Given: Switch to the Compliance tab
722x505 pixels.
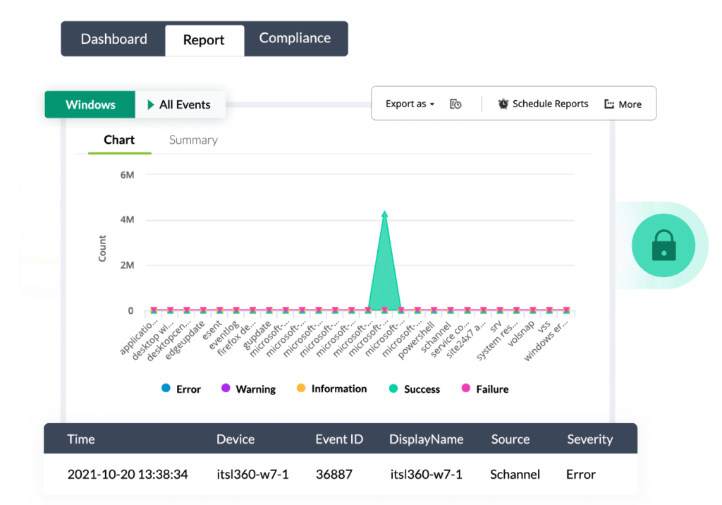Looking at the screenshot, I should point(295,38).
